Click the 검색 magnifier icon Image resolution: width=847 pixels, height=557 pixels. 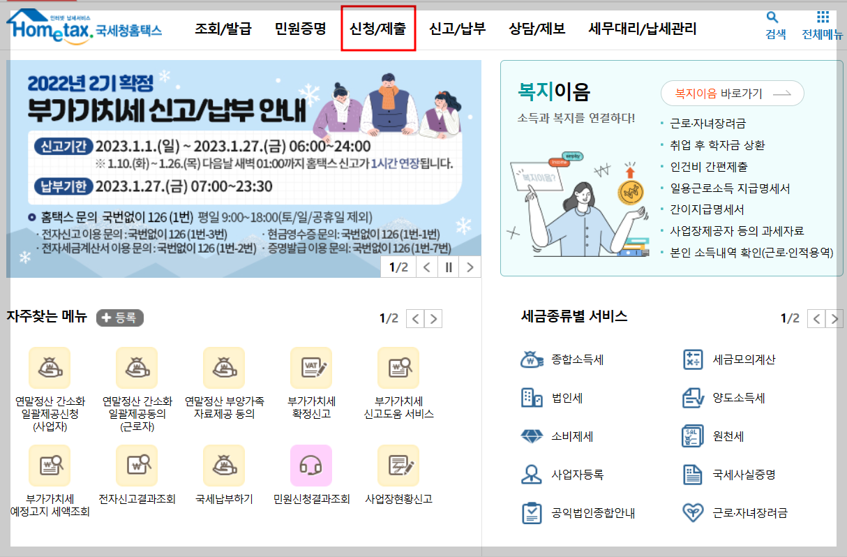click(x=771, y=18)
